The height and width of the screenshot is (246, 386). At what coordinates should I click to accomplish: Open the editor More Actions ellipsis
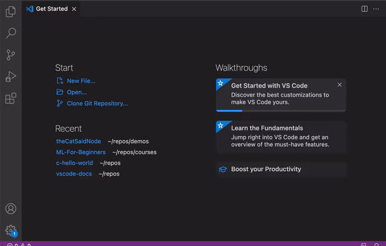376,9
